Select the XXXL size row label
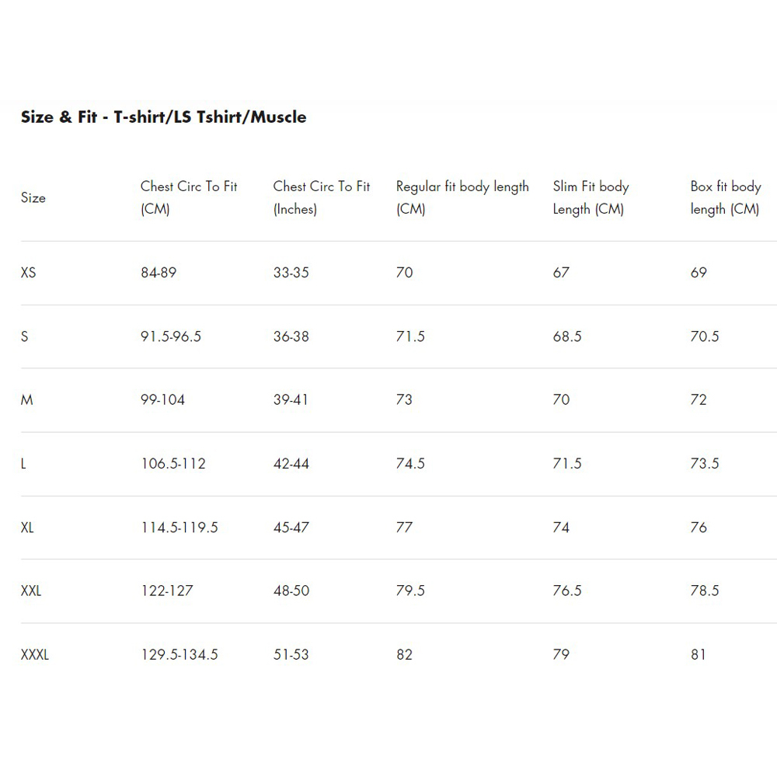The height and width of the screenshot is (777, 777). [x=35, y=654]
